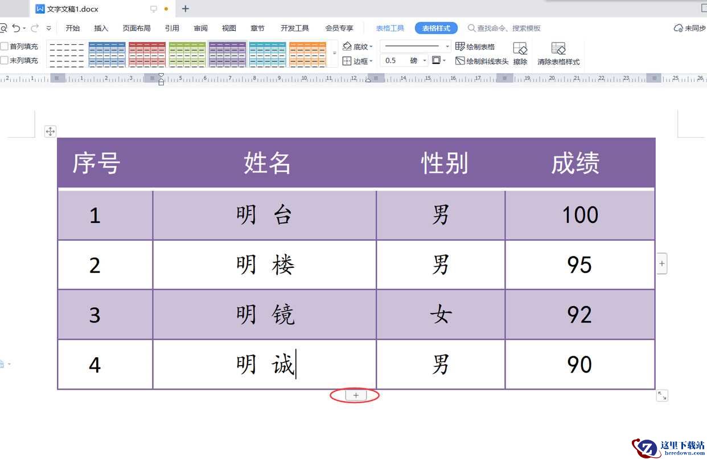Apply the orange table style thumbnail
The width and height of the screenshot is (707, 459).
[x=307, y=54]
